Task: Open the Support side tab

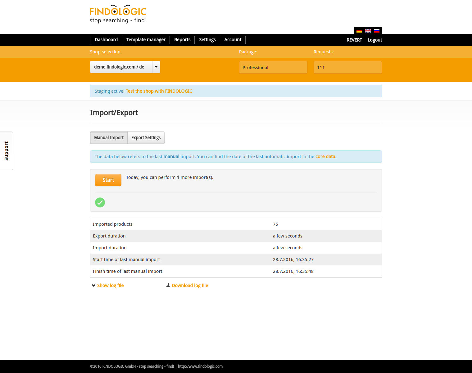Action: point(7,151)
